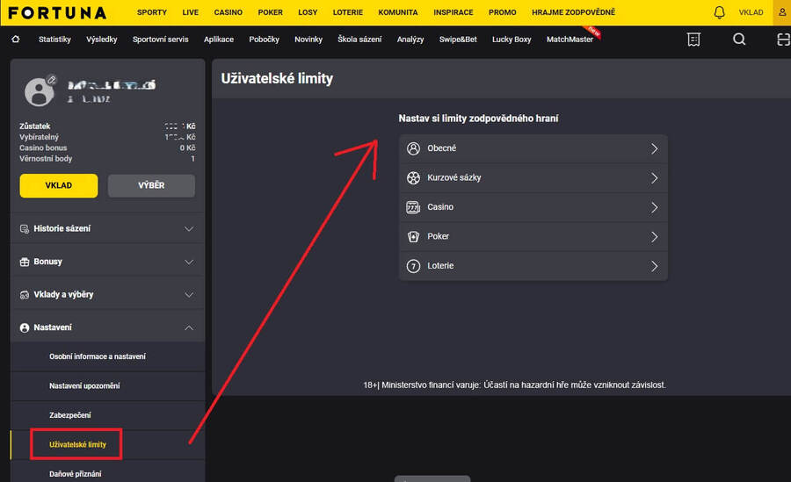The image size is (791, 482).
Task: Click the Poker cards icon
Action: point(413,236)
